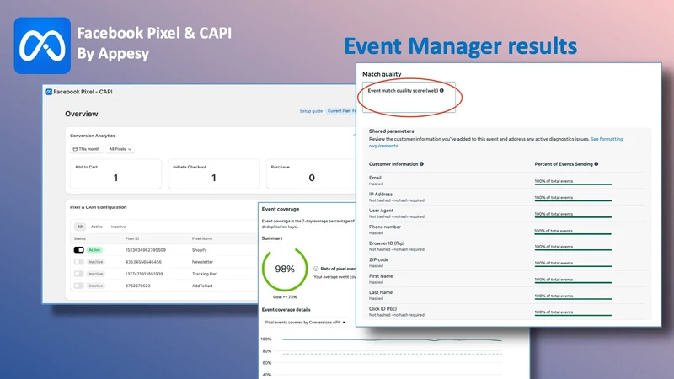
Task: Click the calendar icon in This month filter
Action: 75,149
